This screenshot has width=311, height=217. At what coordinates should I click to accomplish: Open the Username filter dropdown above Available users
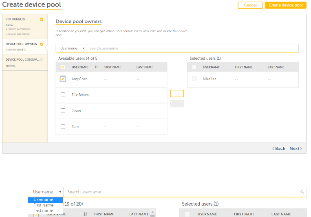click(x=71, y=48)
